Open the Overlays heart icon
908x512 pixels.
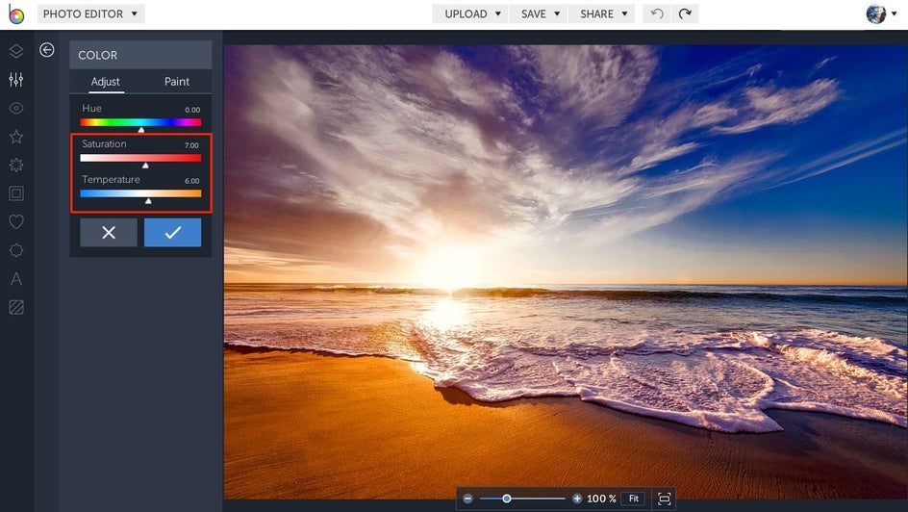16,221
